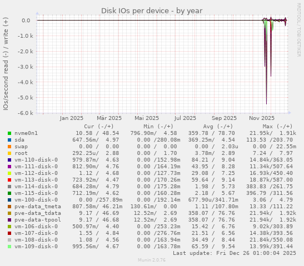Screen dimensions: 304x266
Task: Select the 'vm-112-disk-0' legend label
Action: pos(36,173)
